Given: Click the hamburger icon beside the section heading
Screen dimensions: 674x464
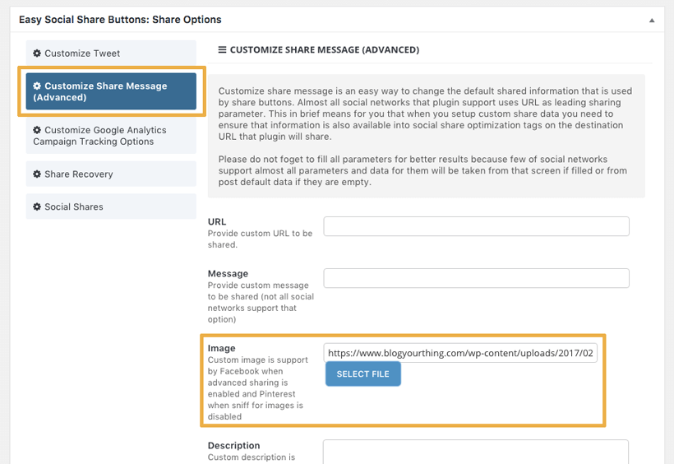Looking at the screenshot, I should pyautogui.click(x=222, y=50).
